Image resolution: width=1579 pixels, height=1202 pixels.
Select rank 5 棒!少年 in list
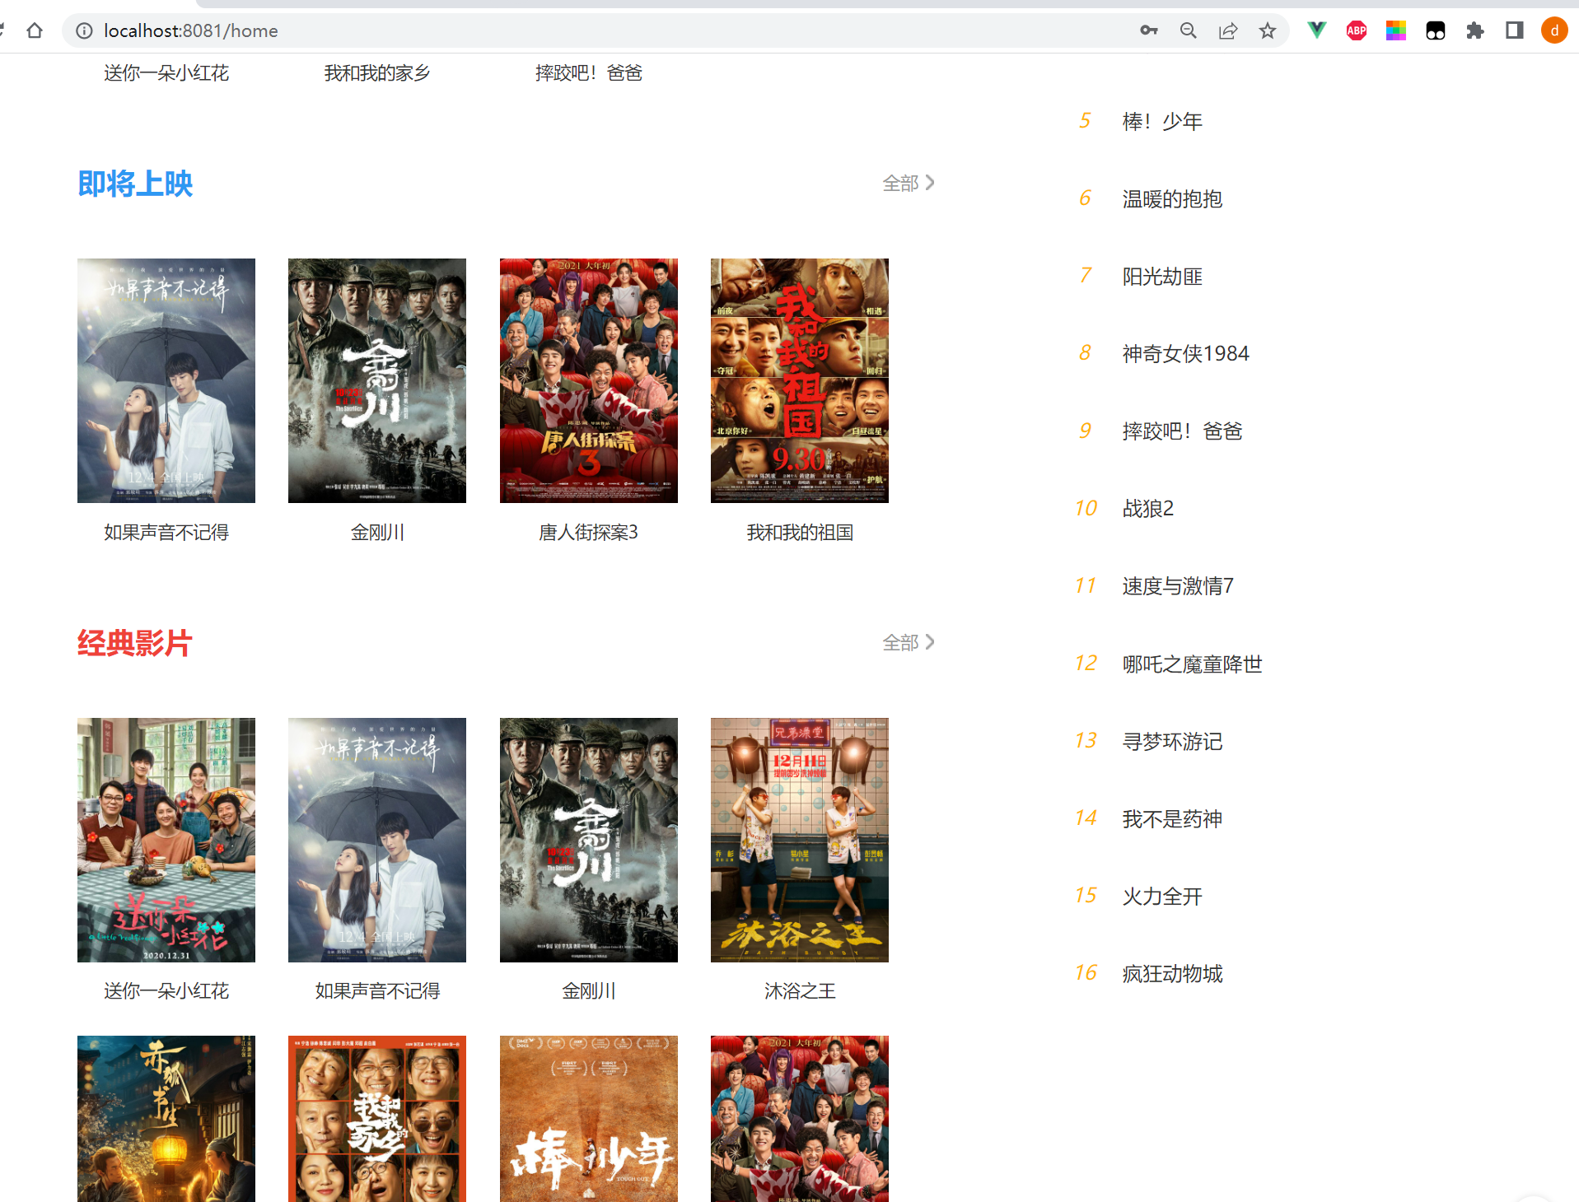(1162, 122)
